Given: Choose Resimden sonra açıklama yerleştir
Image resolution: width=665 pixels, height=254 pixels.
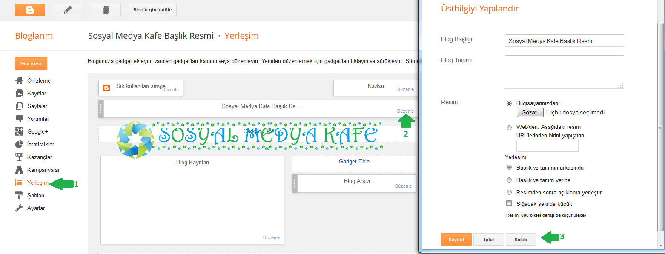Looking at the screenshot, I should click(509, 192).
